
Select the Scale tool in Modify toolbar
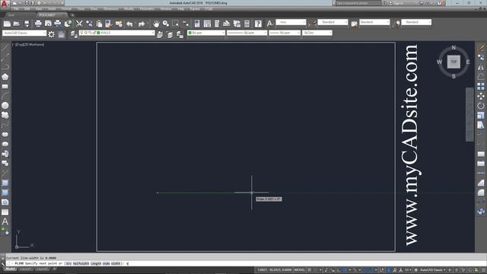[x=481, y=115]
